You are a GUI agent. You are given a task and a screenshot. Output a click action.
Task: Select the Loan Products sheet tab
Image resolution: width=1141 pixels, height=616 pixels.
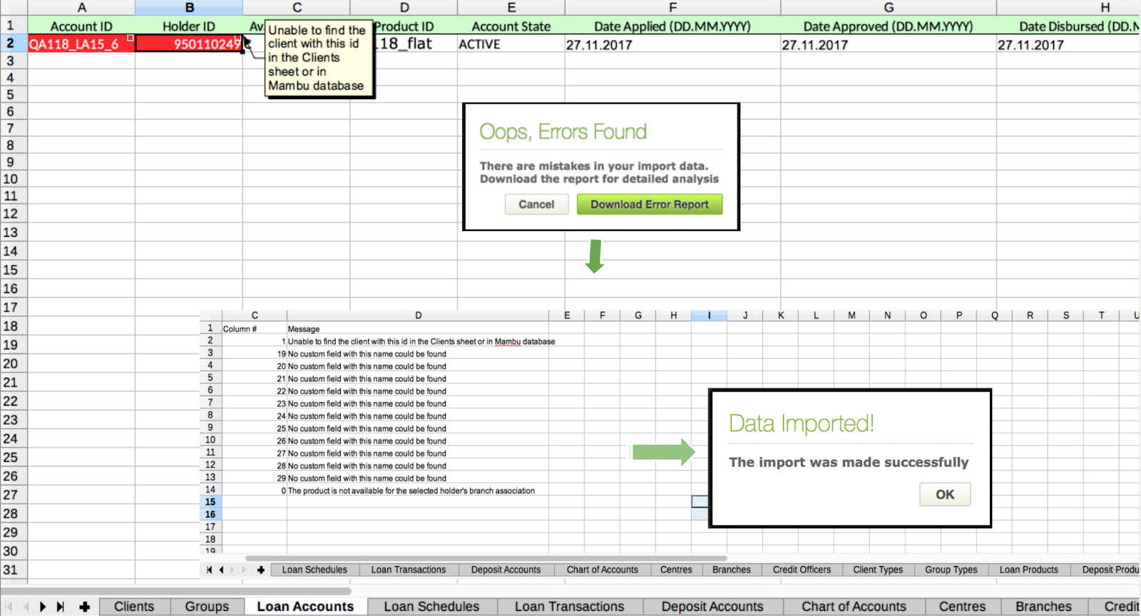(x=1028, y=570)
